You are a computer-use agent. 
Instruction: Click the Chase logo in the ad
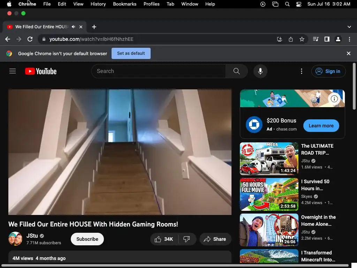pyautogui.click(x=254, y=125)
